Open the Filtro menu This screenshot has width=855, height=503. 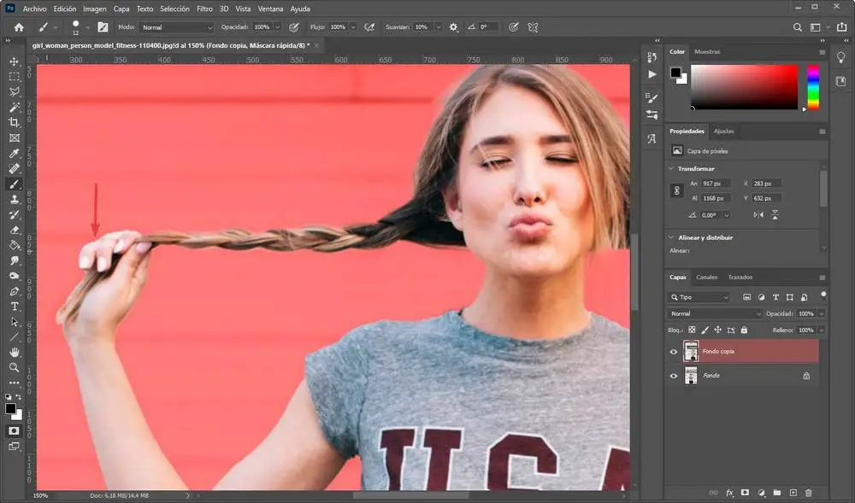(204, 9)
